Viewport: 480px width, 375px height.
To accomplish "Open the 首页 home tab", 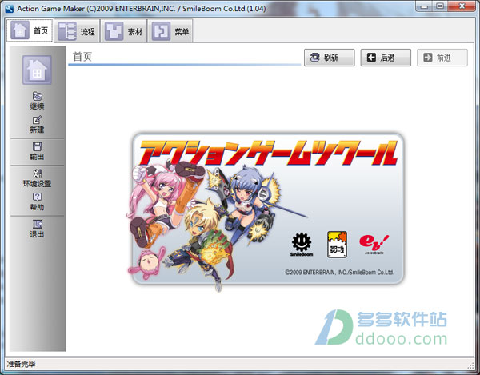I will click(30, 30).
